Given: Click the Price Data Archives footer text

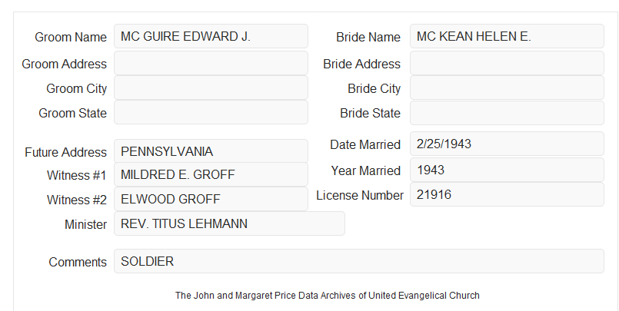Looking at the screenshot, I should coord(327,296).
